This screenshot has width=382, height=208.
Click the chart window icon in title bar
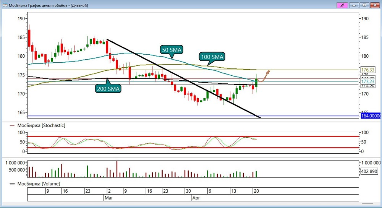pos(5,5)
